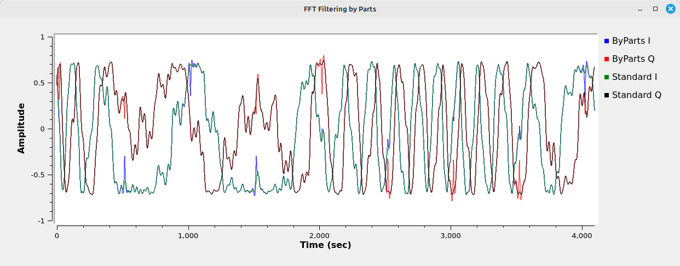Toggle the ByParts I trace label
Viewport: 680px width, 266px height.
[x=631, y=41]
